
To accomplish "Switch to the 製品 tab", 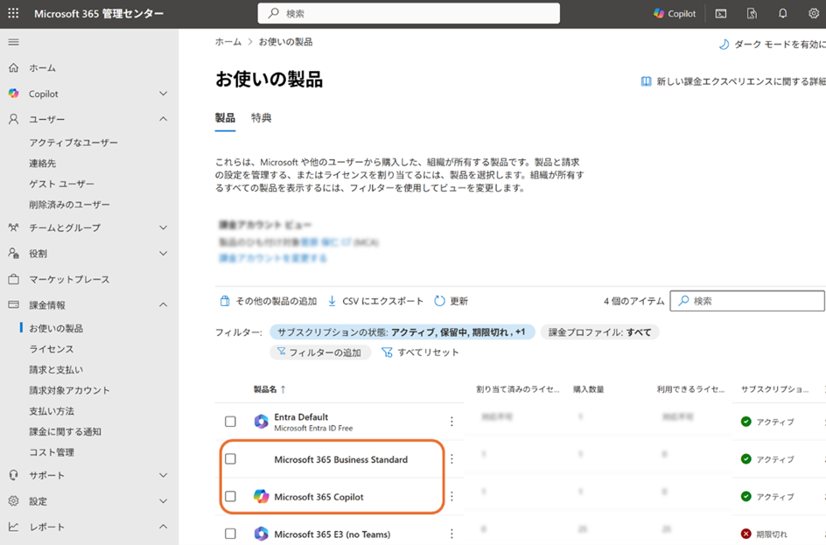I will 225,118.
